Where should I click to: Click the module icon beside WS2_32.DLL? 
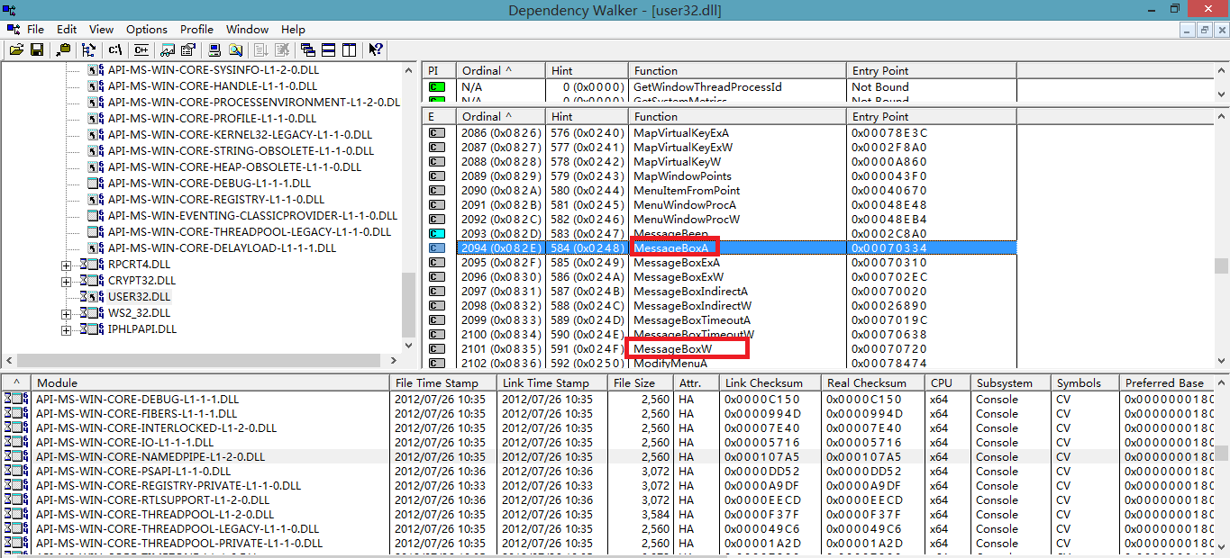point(91,313)
